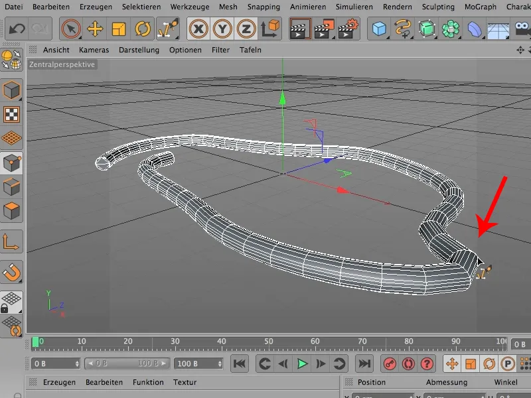Step forward one frame
Viewport: 531px width, 398px height.
pos(321,364)
